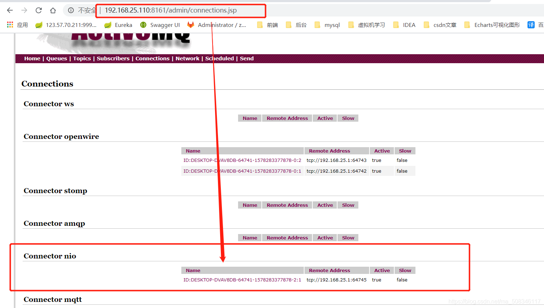Viewport: 544px width, 308px height.
Task: Open the Topics page
Action: 82,59
